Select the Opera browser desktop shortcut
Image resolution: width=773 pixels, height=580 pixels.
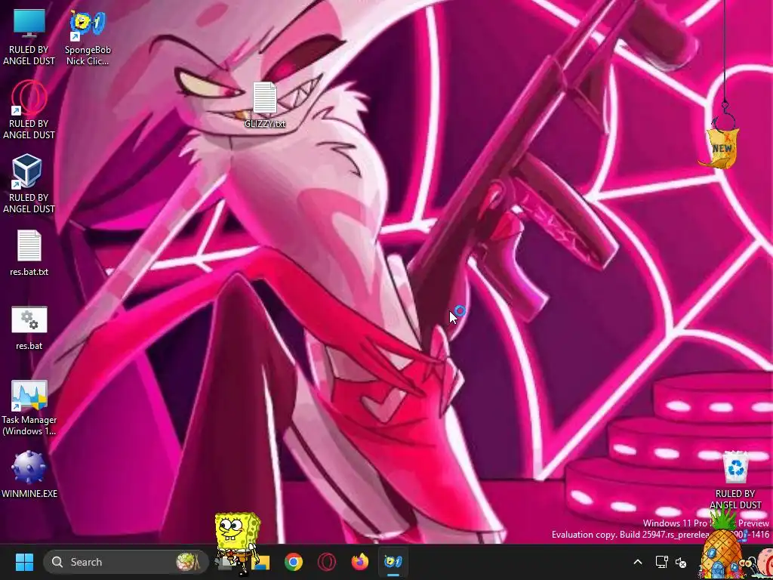pos(29,97)
